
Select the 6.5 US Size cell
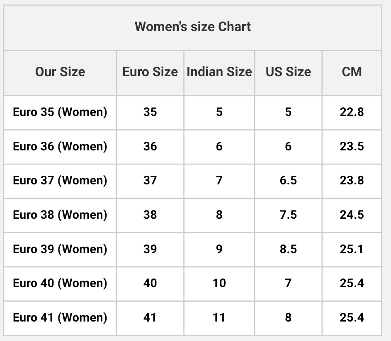288,180
